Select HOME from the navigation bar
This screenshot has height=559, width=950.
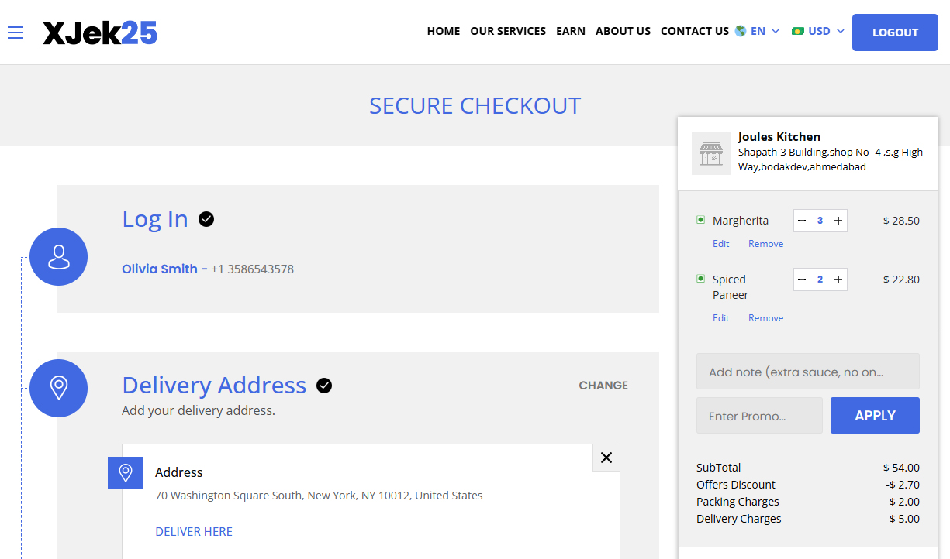443,31
